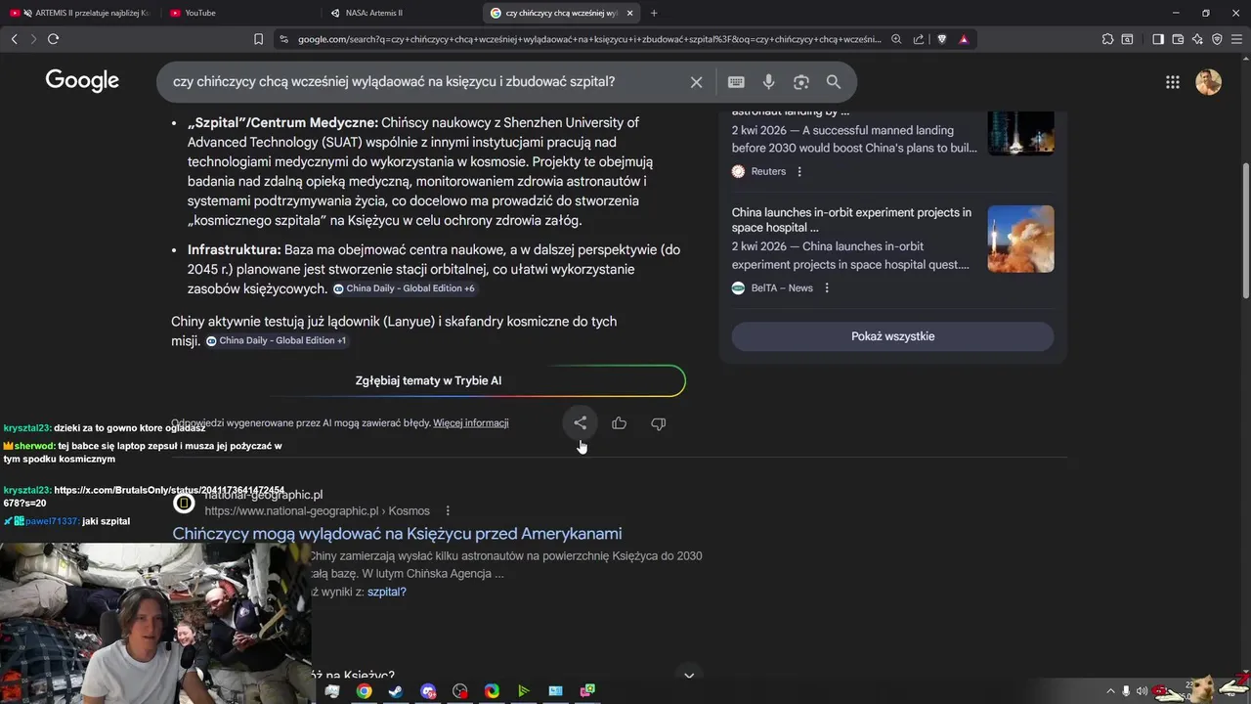
Task: Open the szpital? related results link
Action: tap(387, 592)
